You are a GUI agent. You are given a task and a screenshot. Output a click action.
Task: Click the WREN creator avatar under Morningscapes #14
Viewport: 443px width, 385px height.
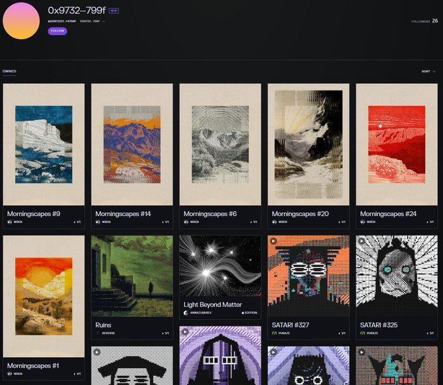pos(98,222)
